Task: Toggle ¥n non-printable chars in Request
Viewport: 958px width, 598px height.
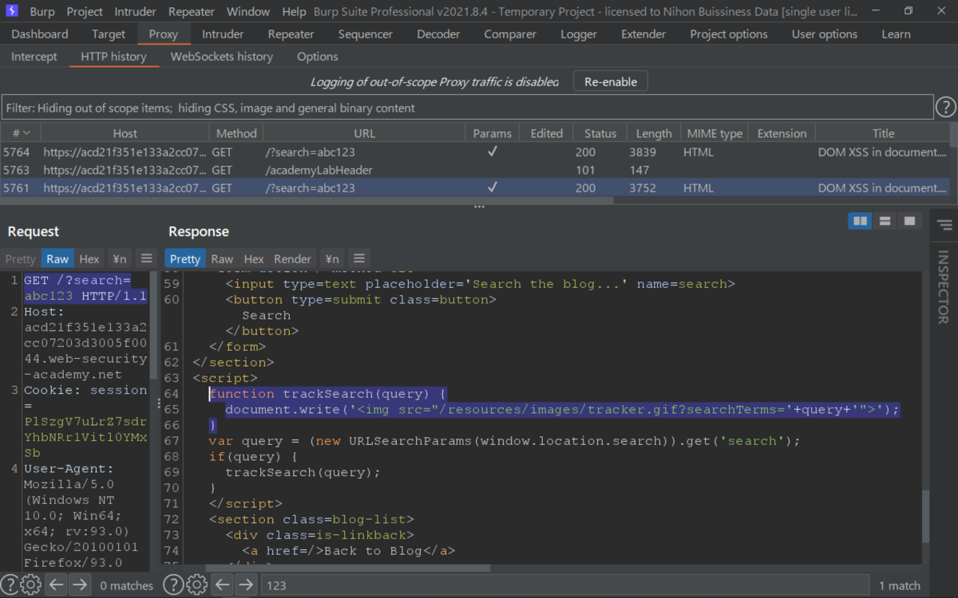Action: point(119,258)
